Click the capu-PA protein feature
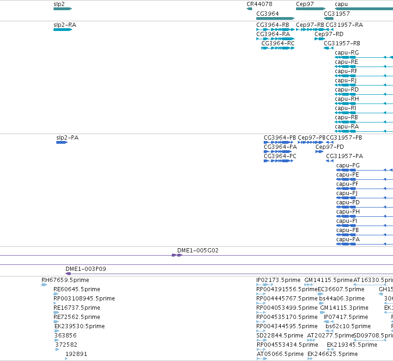The height and width of the screenshot is (361, 393). pyautogui.click(x=365, y=245)
